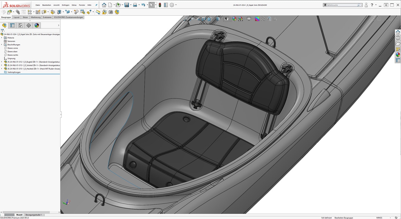Click the Home icon in the top toolbar
The image size is (401, 219).
[x=104, y=5]
